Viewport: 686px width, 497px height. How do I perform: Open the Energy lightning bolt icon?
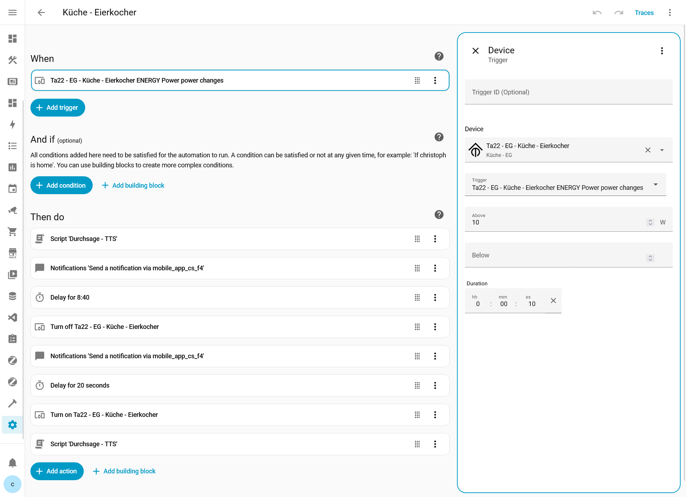(x=13, y=124)
